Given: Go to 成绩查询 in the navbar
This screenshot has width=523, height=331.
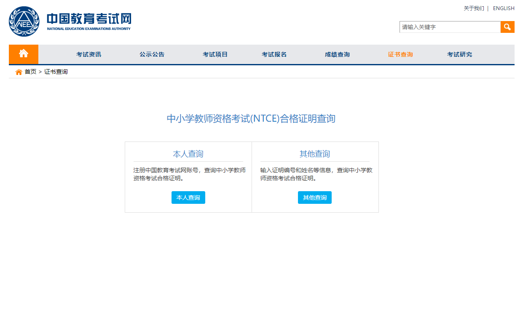Looking at the screenshot, I should [337, 54].
